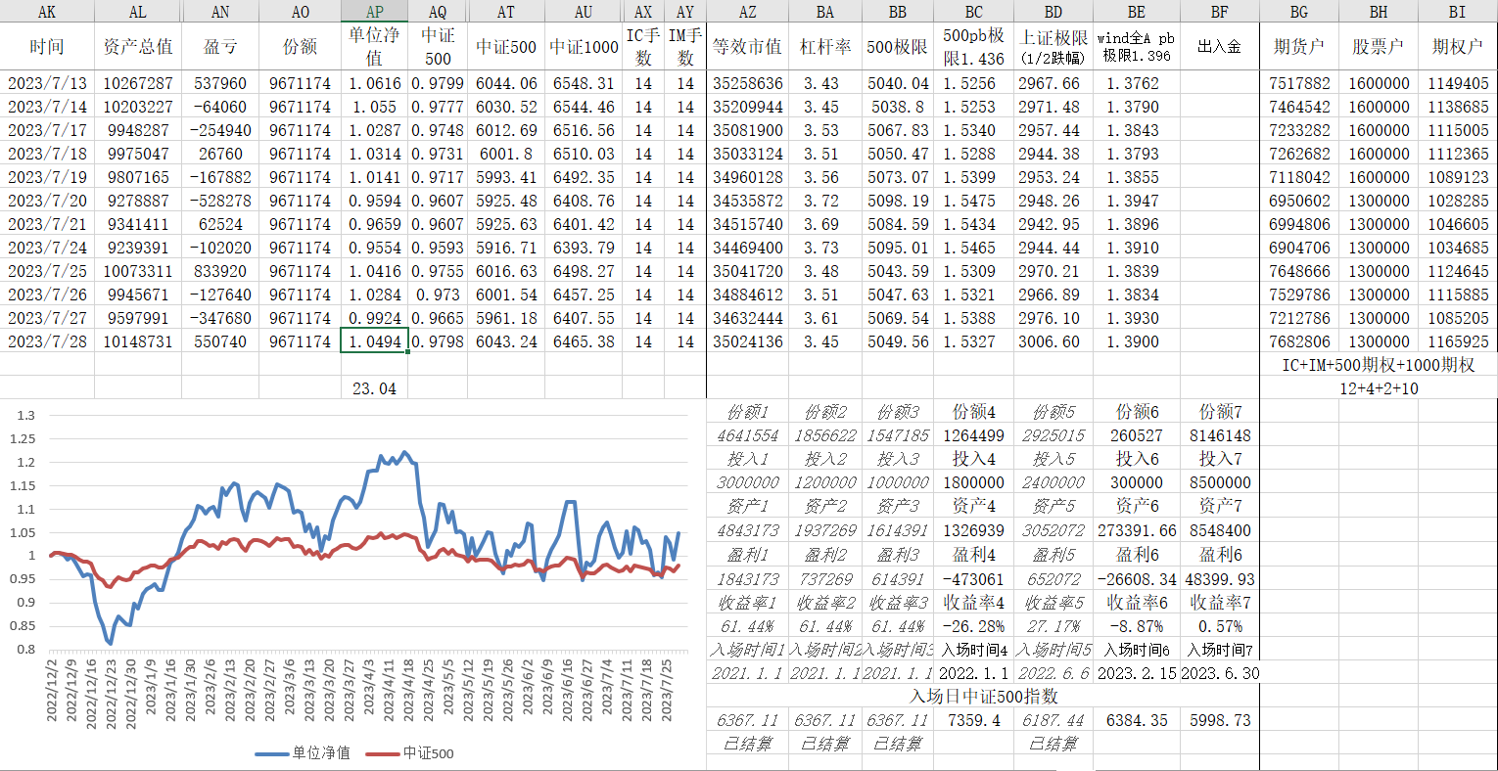Viewport: 1498px width, 771px height.
Task: Select the 杠杆率 header cell
Action: click(824, 47)
